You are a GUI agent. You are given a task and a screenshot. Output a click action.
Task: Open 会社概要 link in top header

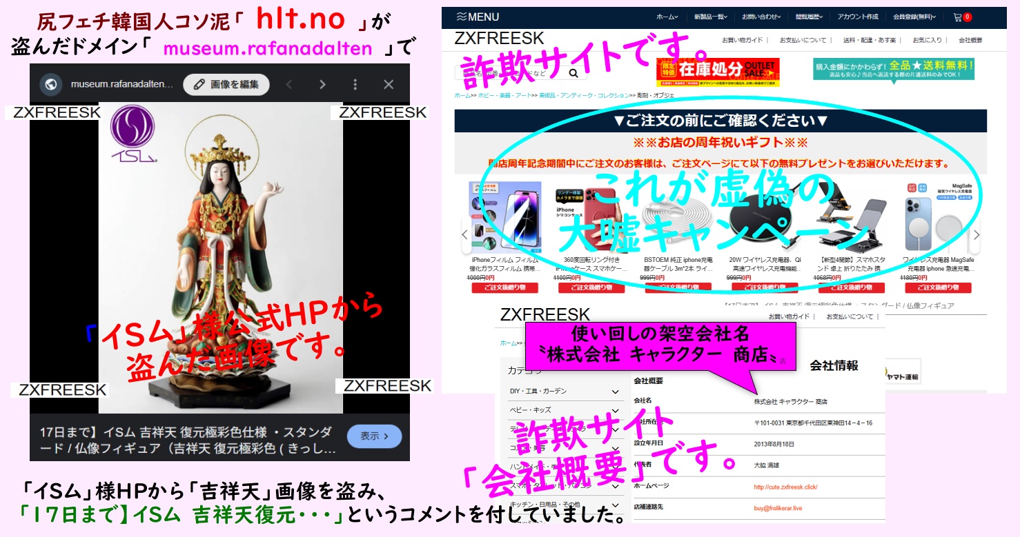click(970, 41)
